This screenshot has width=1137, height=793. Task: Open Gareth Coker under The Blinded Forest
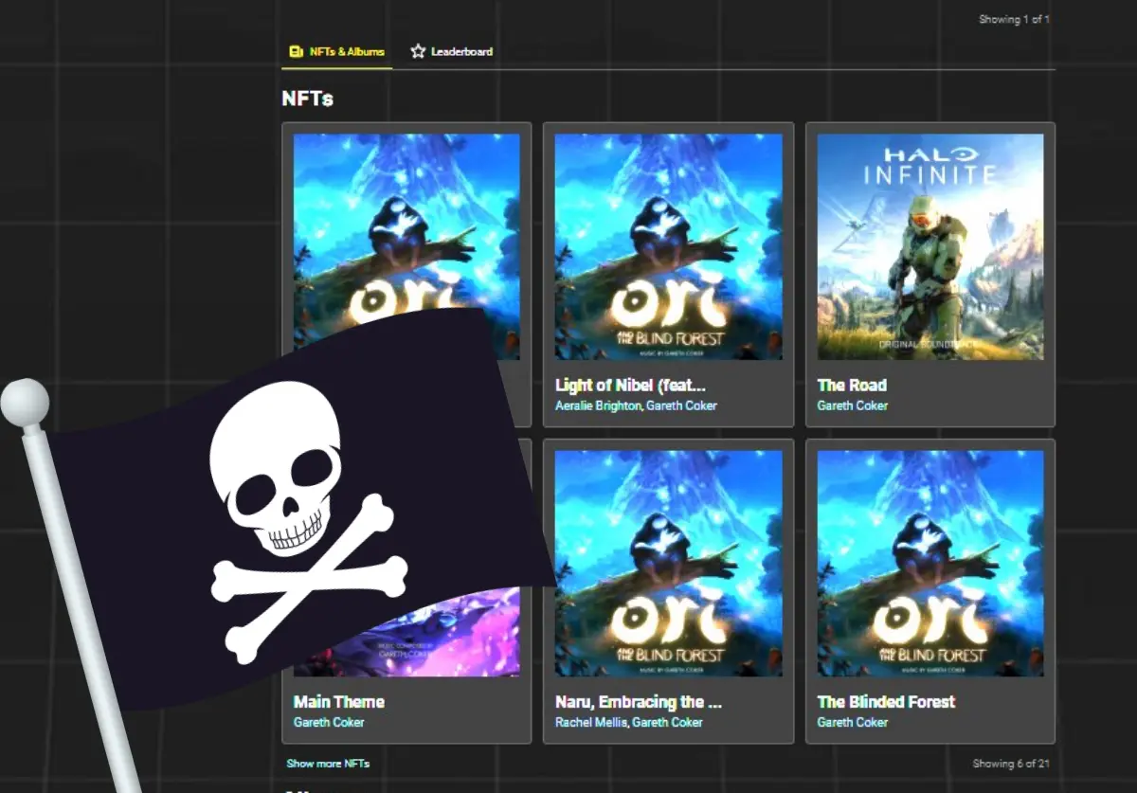pos(853,722)
